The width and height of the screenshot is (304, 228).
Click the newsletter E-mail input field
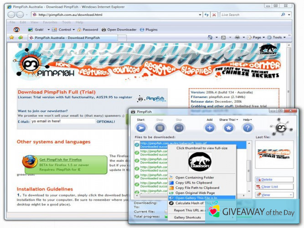click(63, 121)
